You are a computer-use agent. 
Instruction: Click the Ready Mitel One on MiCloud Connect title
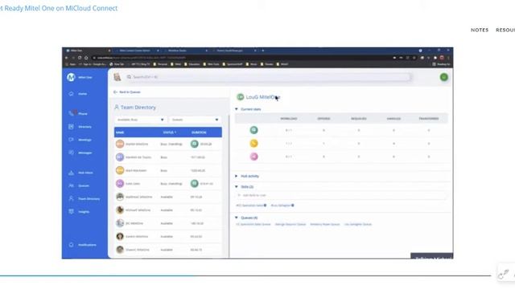pos(59,8)
